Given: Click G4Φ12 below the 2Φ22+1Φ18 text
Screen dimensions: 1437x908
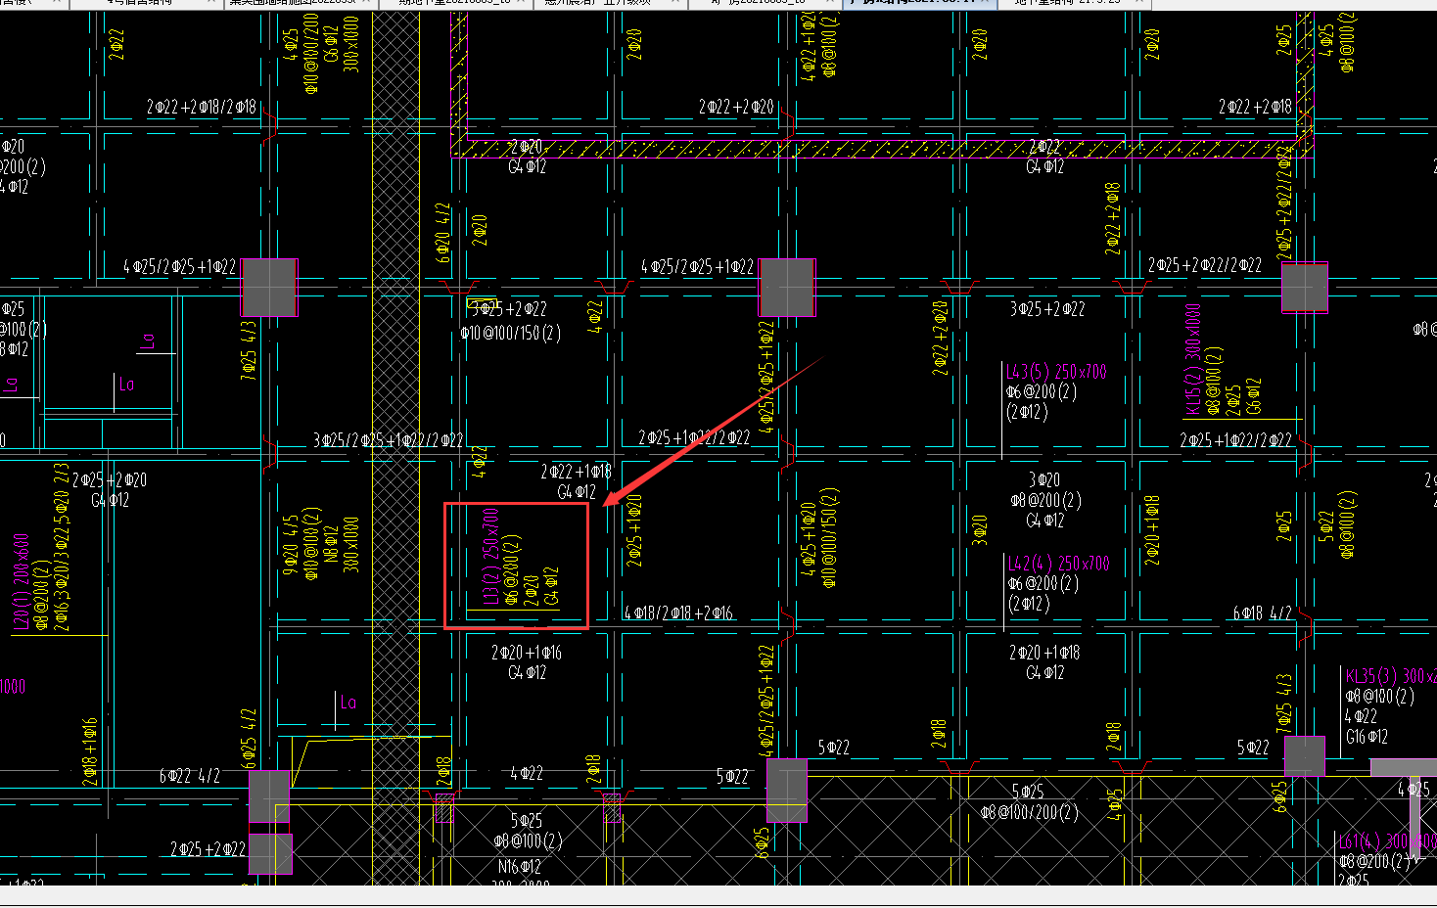Looking at the screenshot, I should pyautogui.click(x=577, y=492).
